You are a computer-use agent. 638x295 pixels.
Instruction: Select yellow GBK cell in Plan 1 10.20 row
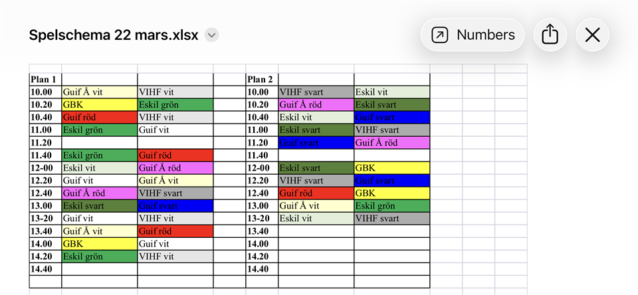(x=99, y=105)
